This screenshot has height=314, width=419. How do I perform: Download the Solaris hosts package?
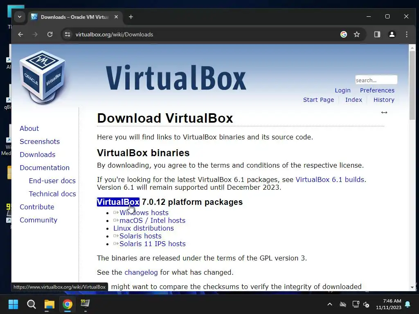[140, 236]
